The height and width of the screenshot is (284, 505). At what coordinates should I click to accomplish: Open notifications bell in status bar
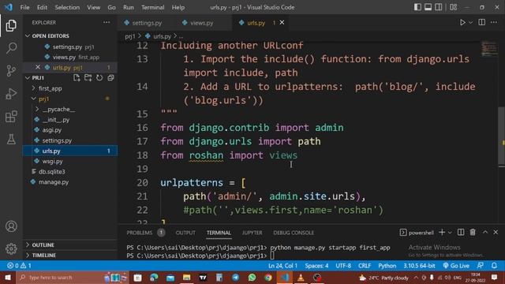[494, 266]
